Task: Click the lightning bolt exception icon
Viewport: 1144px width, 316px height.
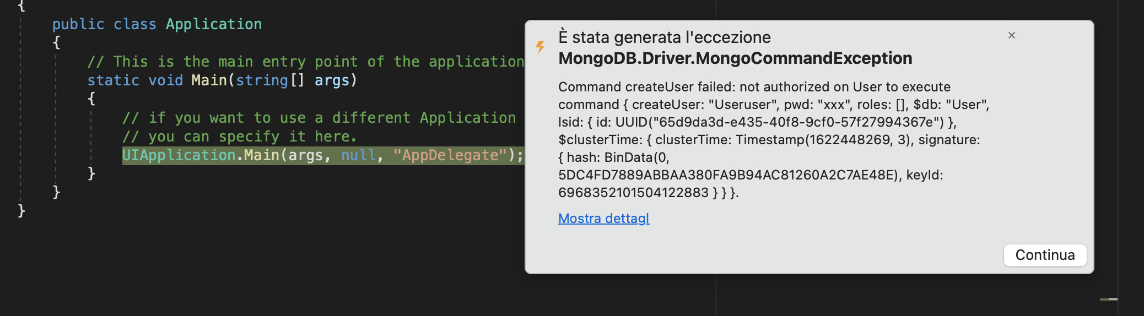Action: [541, 47]
